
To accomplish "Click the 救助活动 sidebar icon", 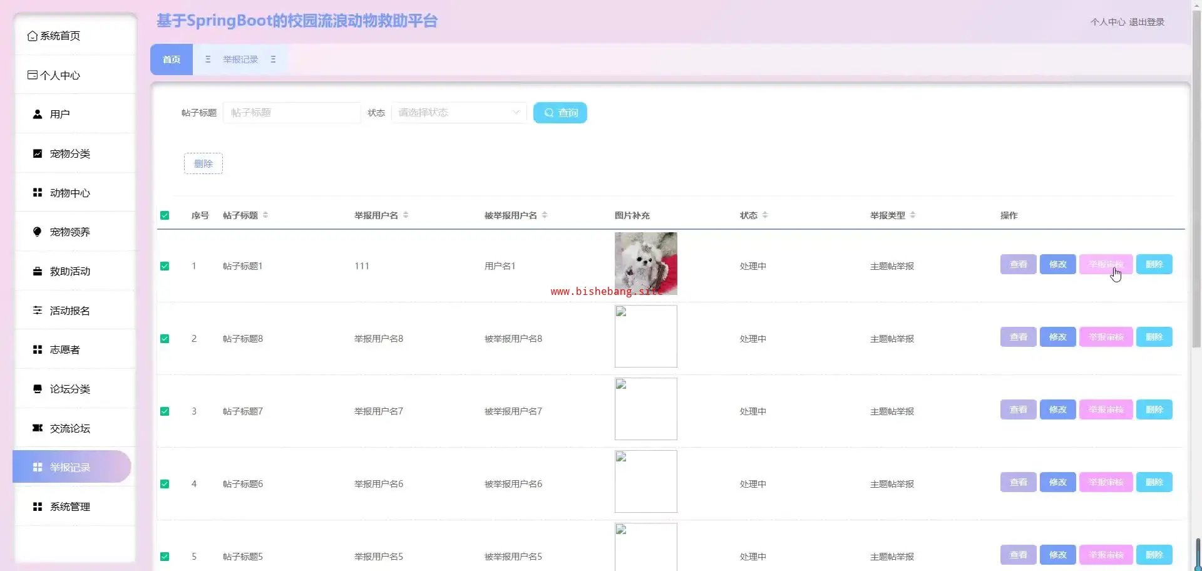I will (38, 272).
